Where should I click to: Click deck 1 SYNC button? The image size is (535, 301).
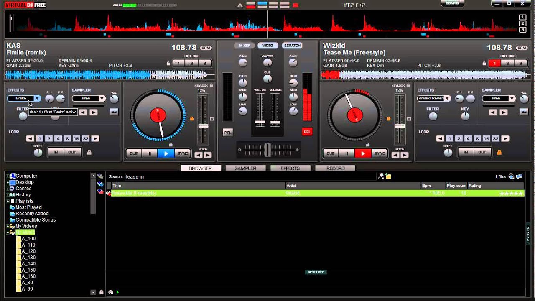(x=183, y=153)
